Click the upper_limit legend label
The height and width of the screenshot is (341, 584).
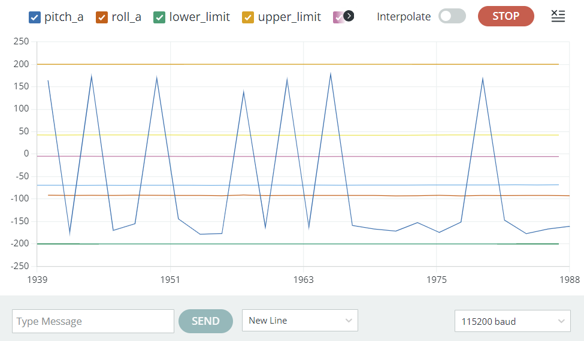coord(289,17)
